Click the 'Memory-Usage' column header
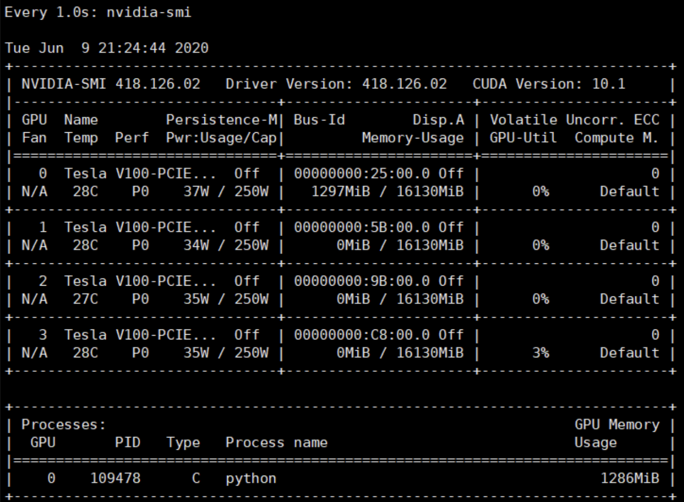The height and width of the screenshot is (502, 684). 413,138
